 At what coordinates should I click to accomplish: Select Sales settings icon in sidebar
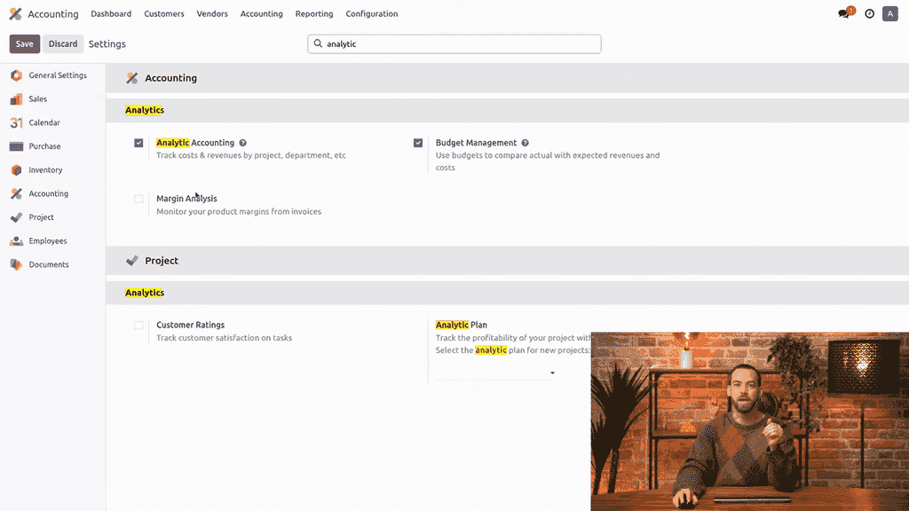click(16, 99)
